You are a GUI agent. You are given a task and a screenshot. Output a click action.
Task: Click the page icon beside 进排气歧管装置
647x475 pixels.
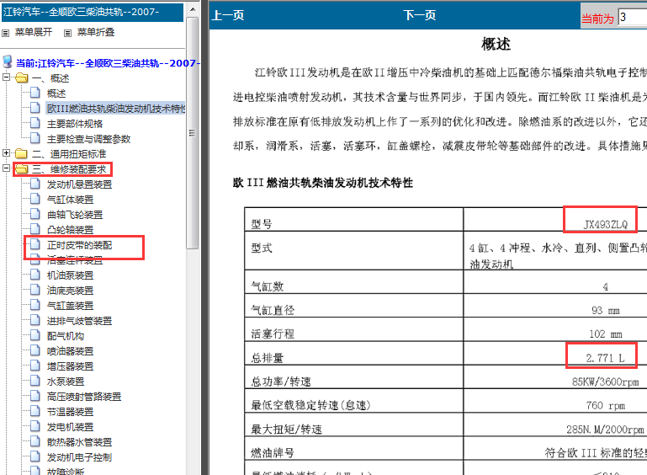[x=35, y=321]
